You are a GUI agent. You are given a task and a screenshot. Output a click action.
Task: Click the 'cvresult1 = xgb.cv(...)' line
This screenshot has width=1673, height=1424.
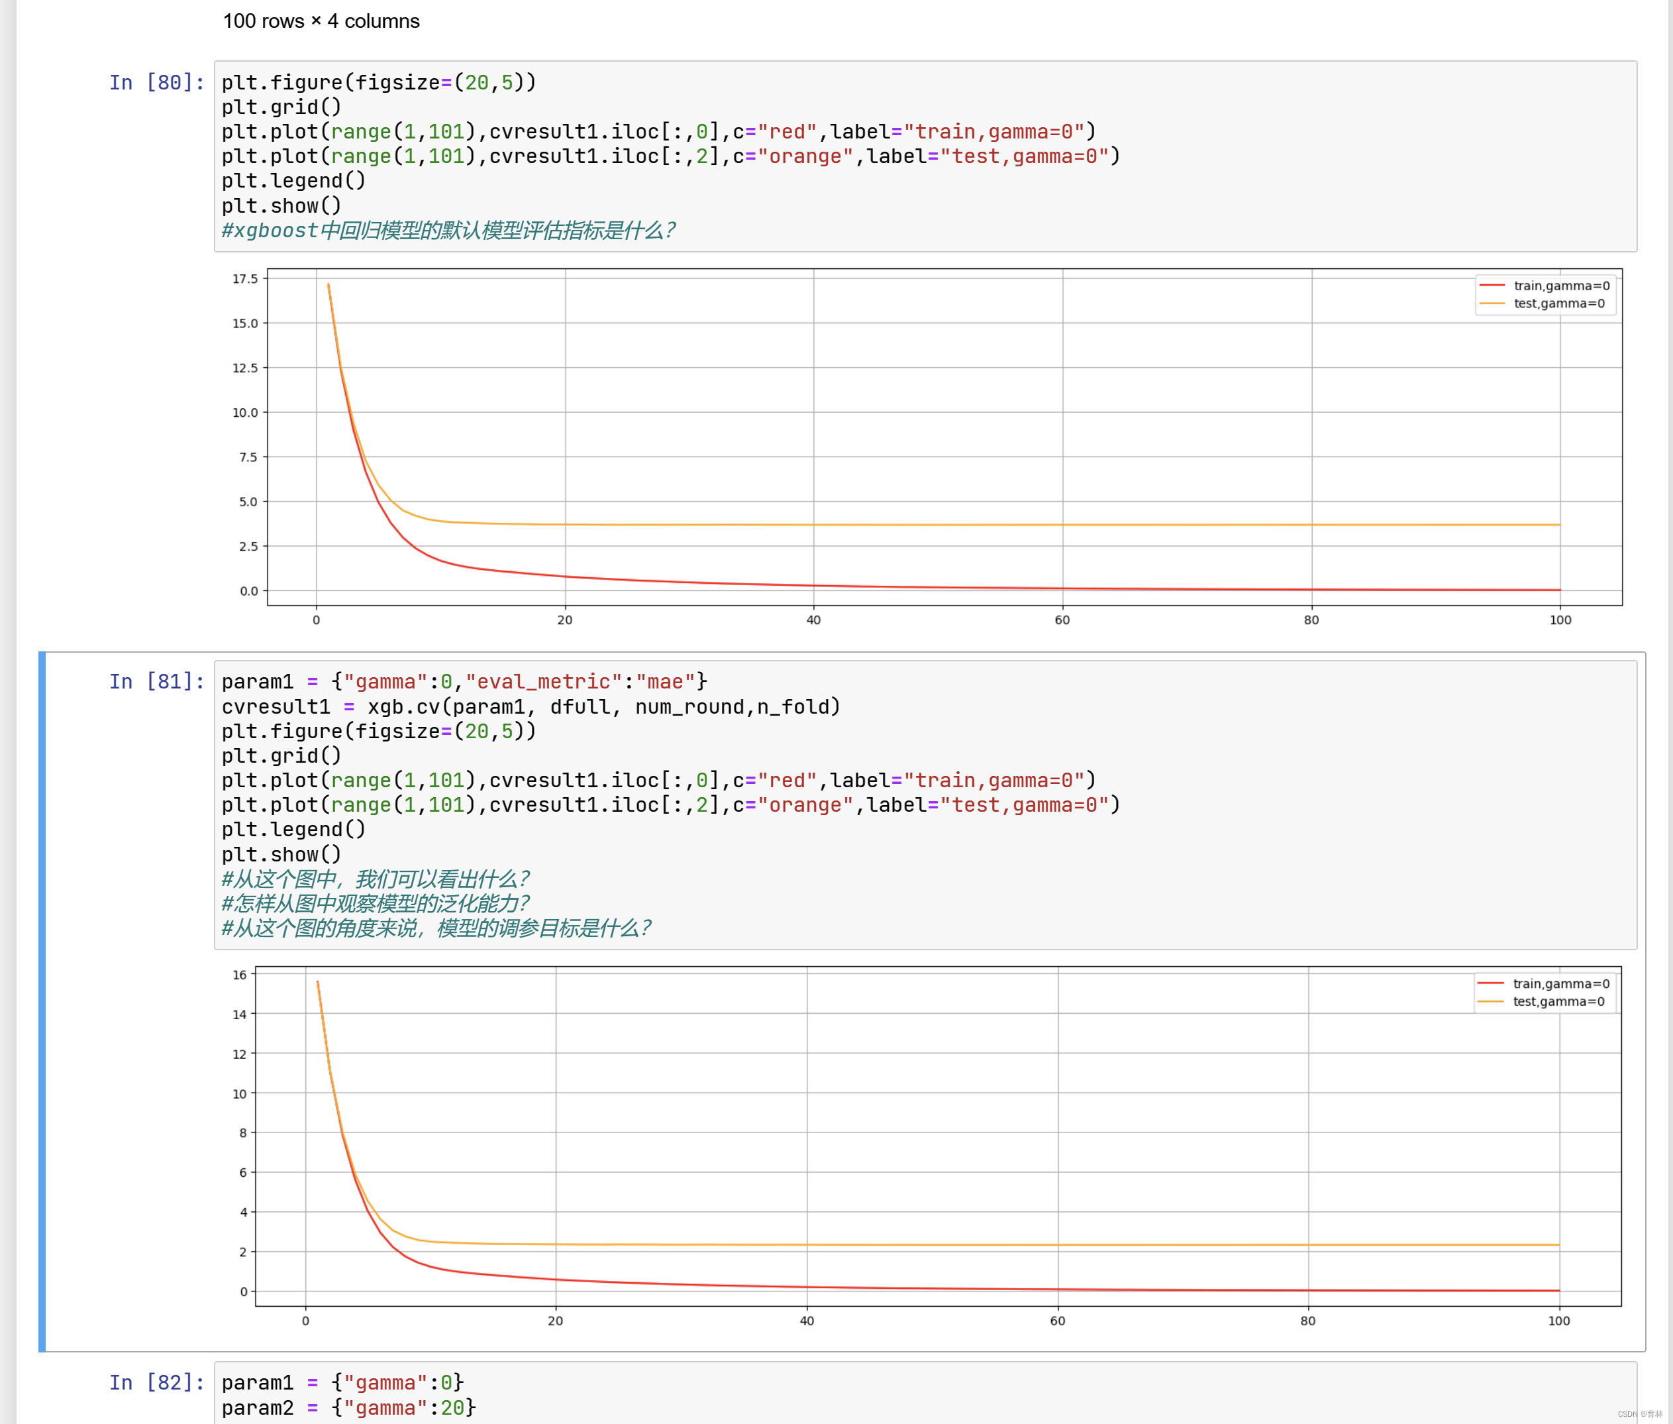pos(532,706)
